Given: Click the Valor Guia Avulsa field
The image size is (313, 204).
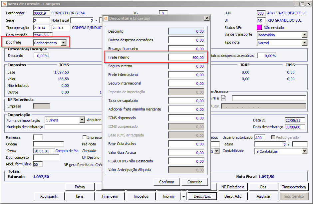Looking at the screenshot, I should (186, 152).
